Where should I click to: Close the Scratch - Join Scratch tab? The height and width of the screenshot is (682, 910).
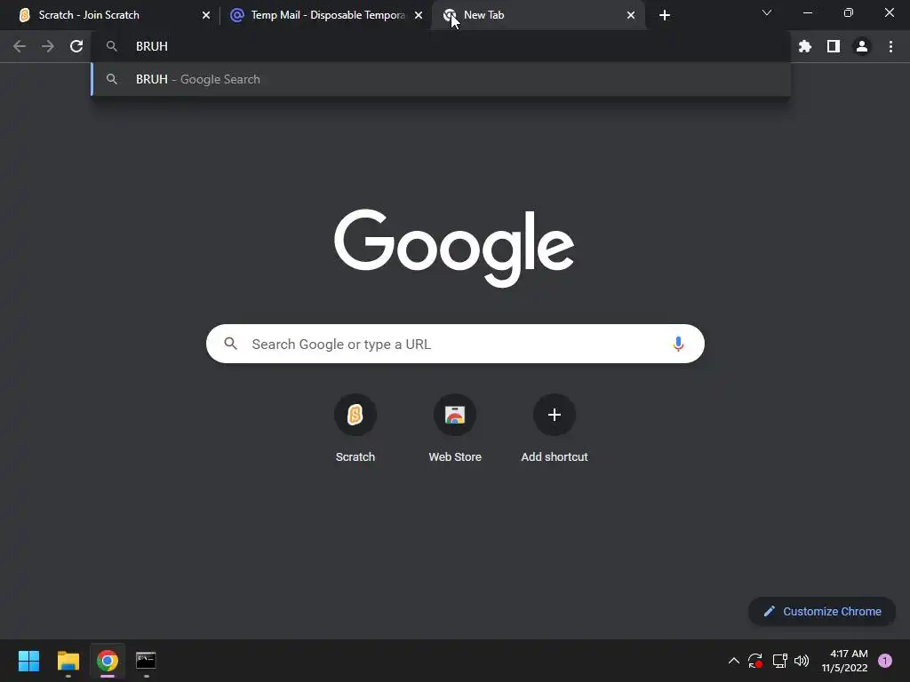pos(206,15)
